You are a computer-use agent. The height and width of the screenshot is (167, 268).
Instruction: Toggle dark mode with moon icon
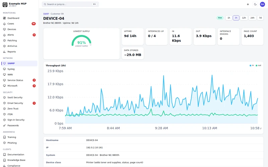pos(255,4)
